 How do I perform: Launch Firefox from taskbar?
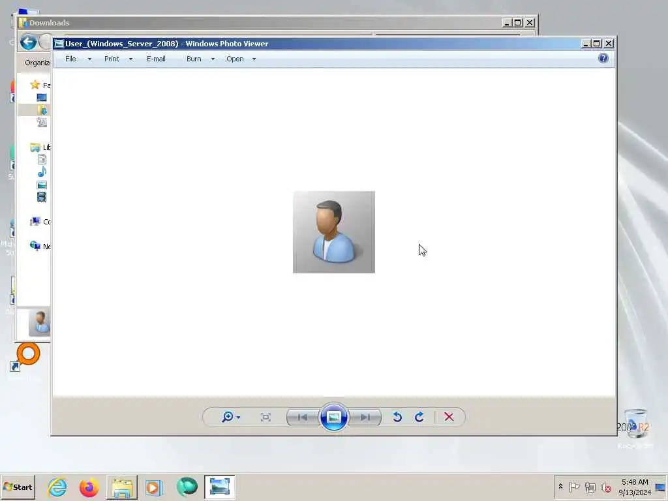(89, 487)
